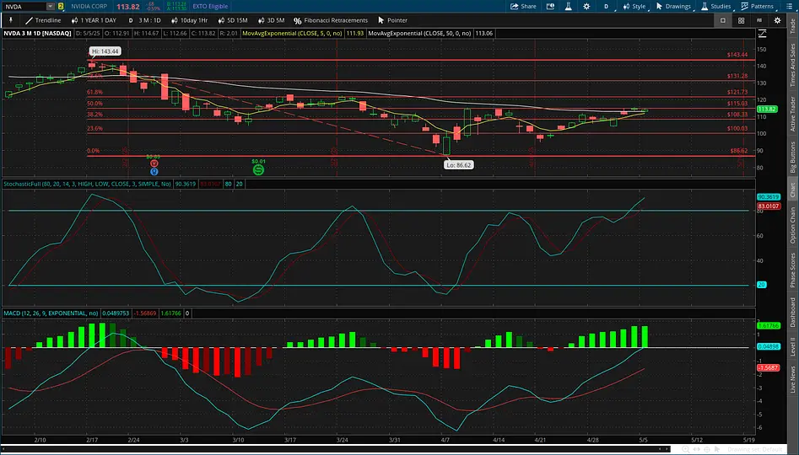Expand the NVDA symbol dropdown arrow
799x455 pixels.
(x=49, y=6)
